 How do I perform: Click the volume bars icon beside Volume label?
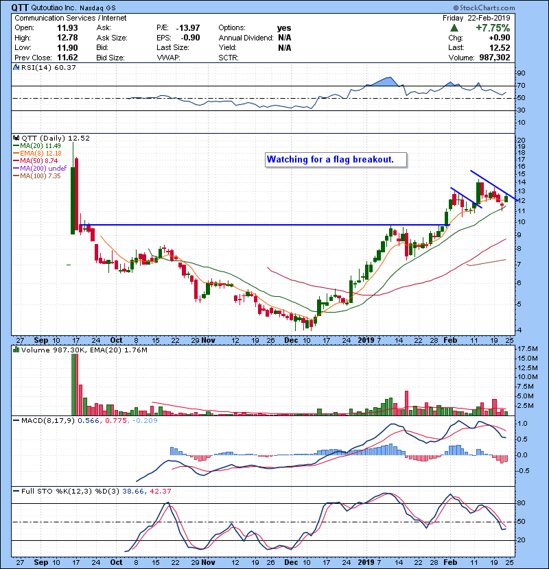pos(16,350)
